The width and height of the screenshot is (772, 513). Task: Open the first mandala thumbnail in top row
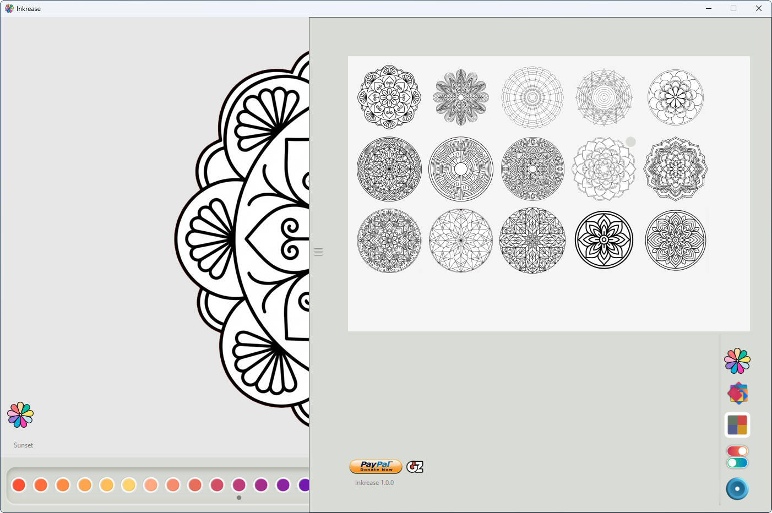389,97
